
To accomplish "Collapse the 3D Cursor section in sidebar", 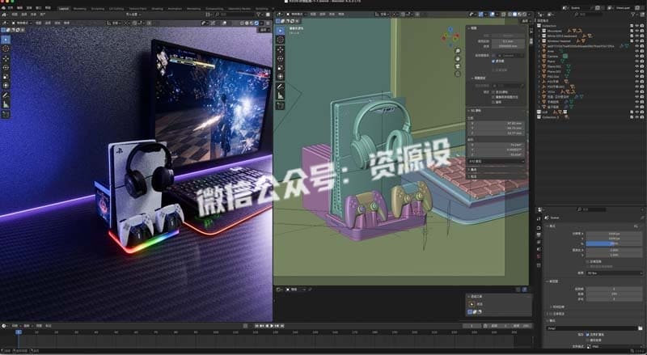I will tap(469, 111).
